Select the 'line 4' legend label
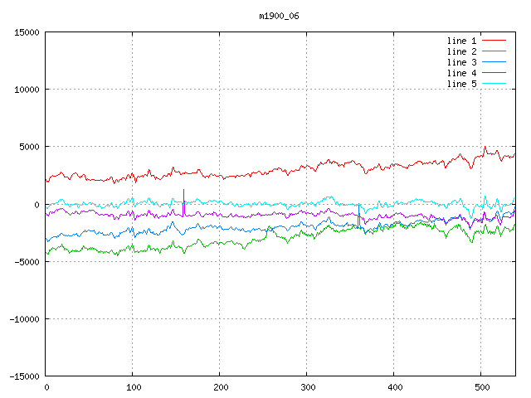Screen dimensions: 531x398 point(461,73)
